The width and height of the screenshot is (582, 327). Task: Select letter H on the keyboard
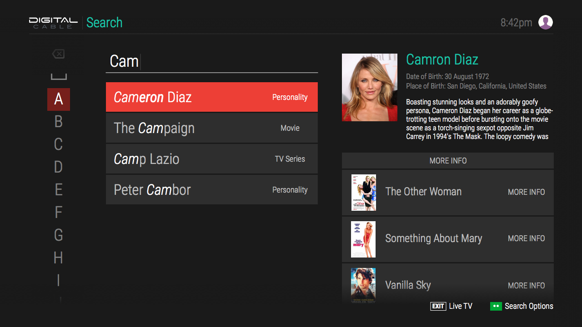(58, 258)
